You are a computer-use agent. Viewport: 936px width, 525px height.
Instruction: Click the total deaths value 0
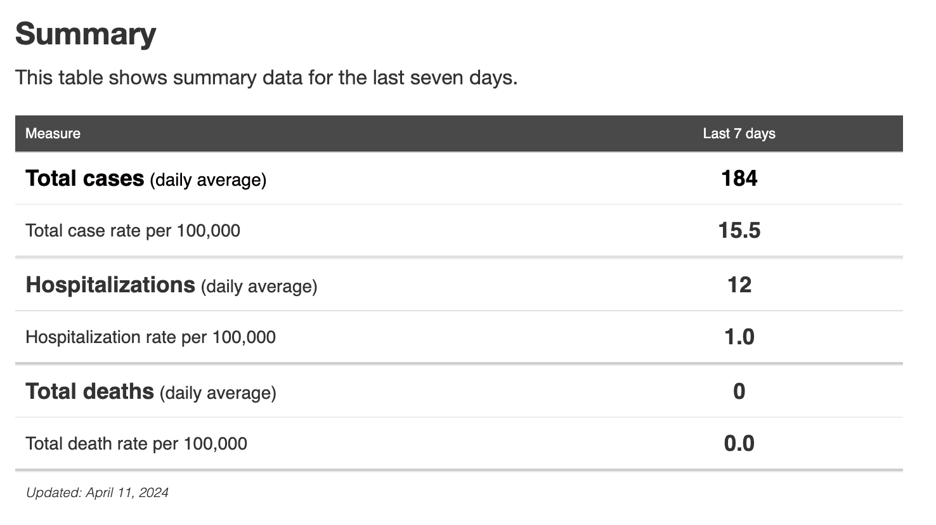pyautogui.click(x=739, y=392)
